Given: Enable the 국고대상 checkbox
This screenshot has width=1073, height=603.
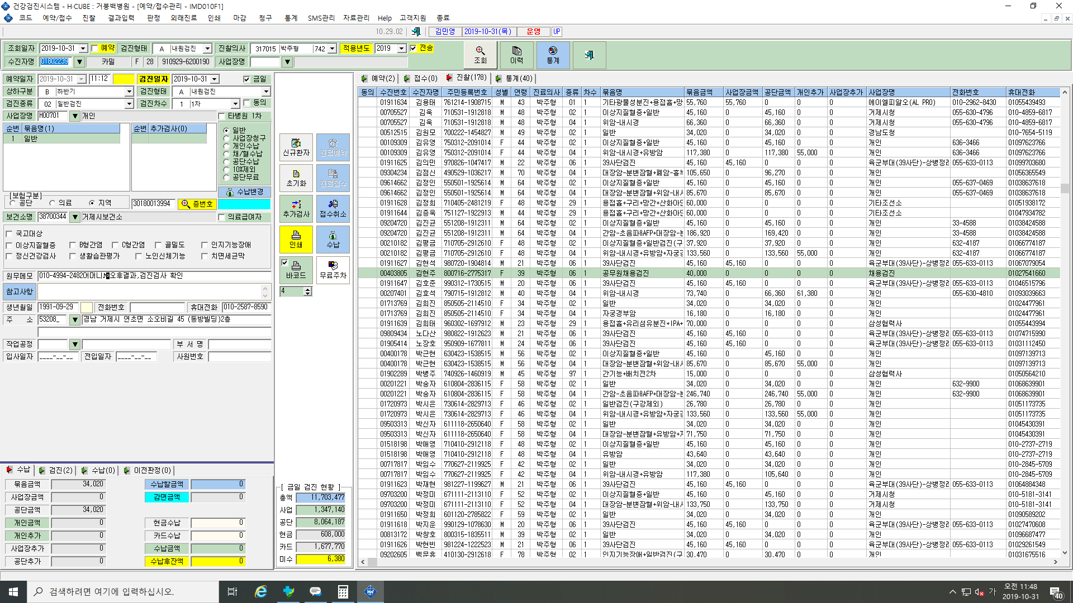Looking at the screenshot, I should [x=9, y=234].
